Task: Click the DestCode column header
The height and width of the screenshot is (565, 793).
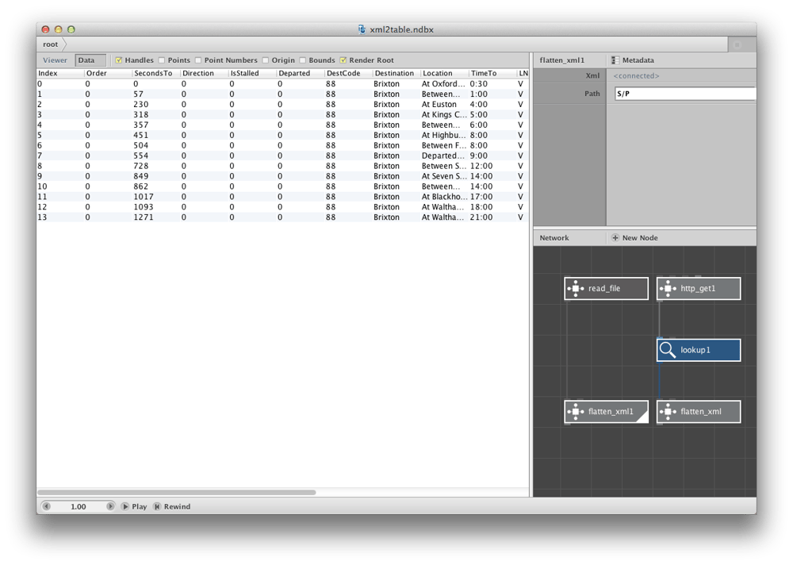Action: [x=348, y=74]
